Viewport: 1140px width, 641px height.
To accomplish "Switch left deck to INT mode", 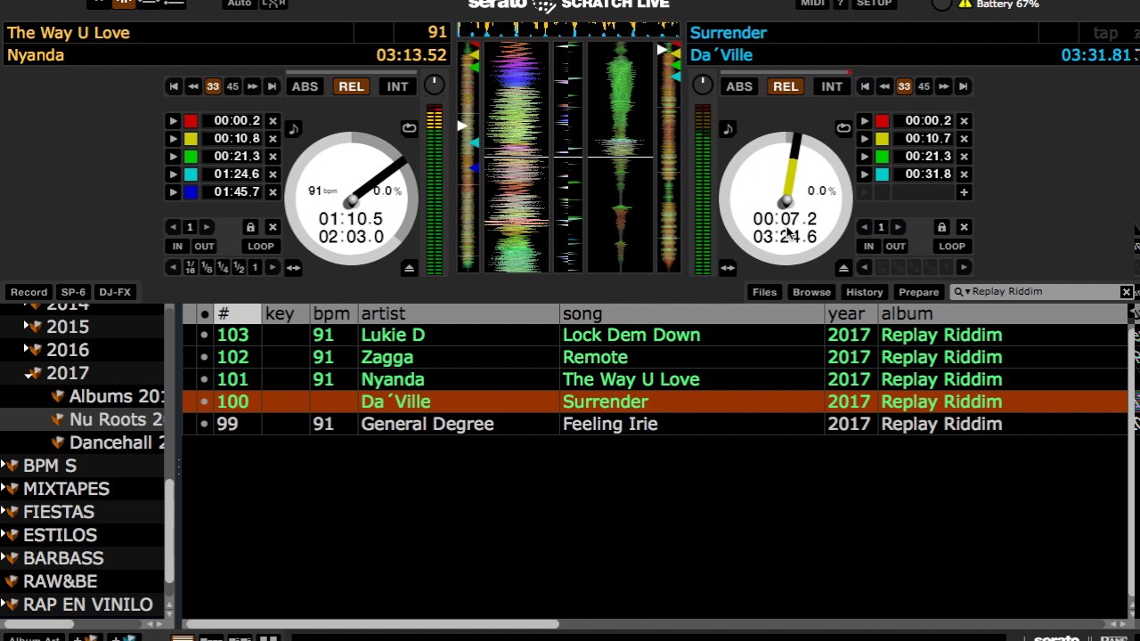I will tap(397, 86).
